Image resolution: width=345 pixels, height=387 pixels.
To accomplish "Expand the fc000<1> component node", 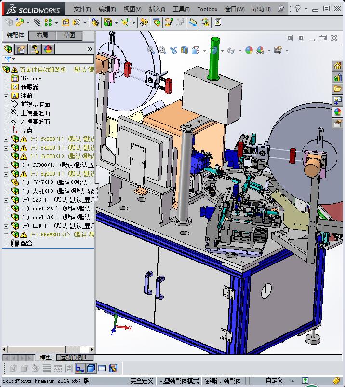I will click(x=6, y=139).
